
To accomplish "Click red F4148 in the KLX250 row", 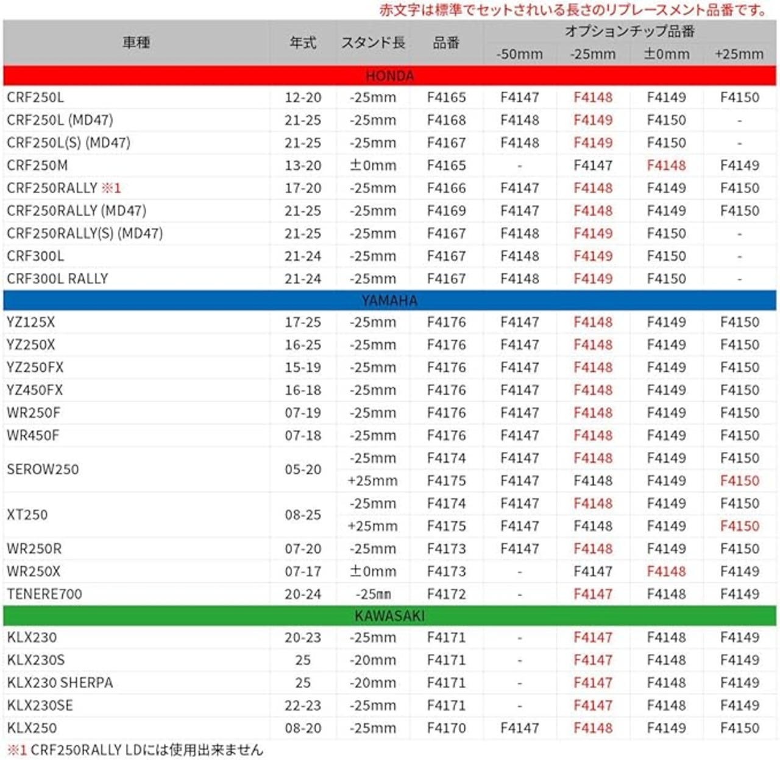I will tap(593, 728).
